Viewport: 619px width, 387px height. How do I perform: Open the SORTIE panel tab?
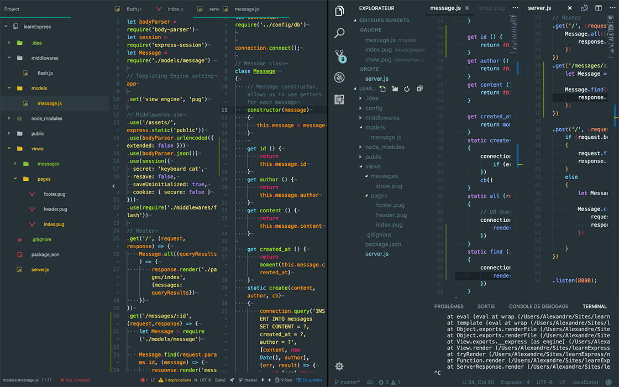coord(486,306)
